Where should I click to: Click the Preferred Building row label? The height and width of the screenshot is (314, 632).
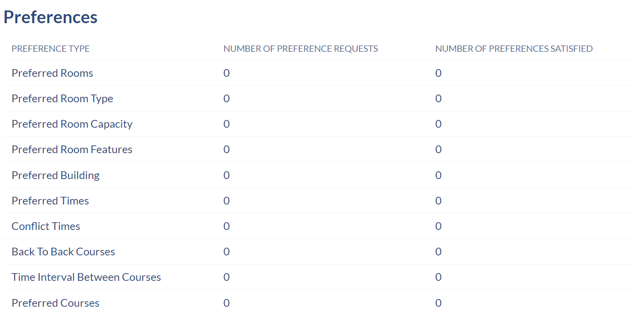pos(55,175)
